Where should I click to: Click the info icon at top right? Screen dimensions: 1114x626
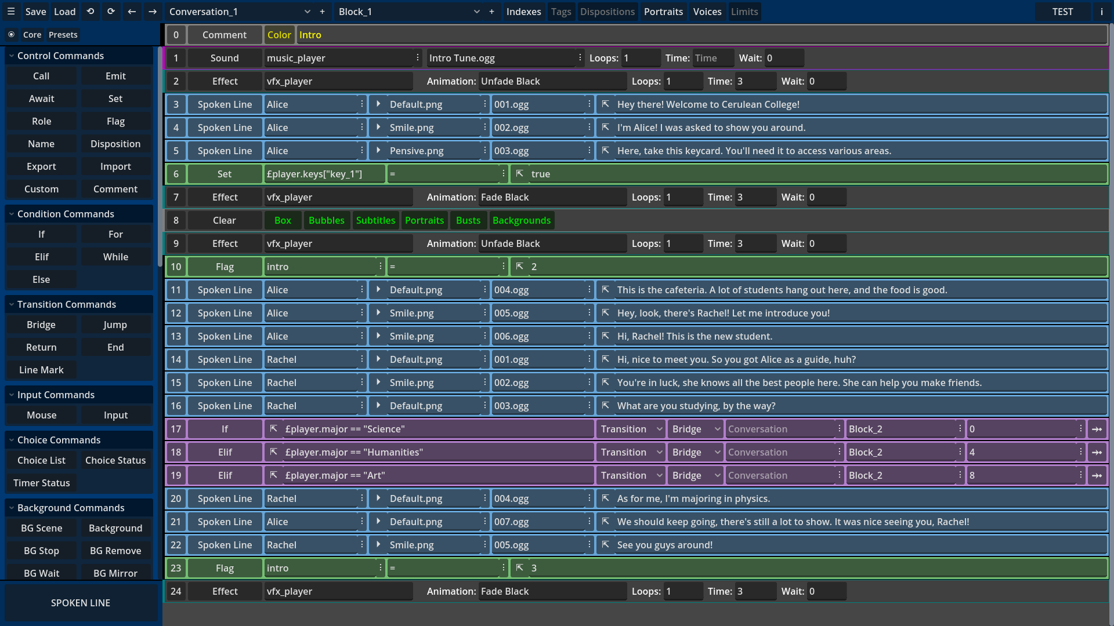point(1101,12)
